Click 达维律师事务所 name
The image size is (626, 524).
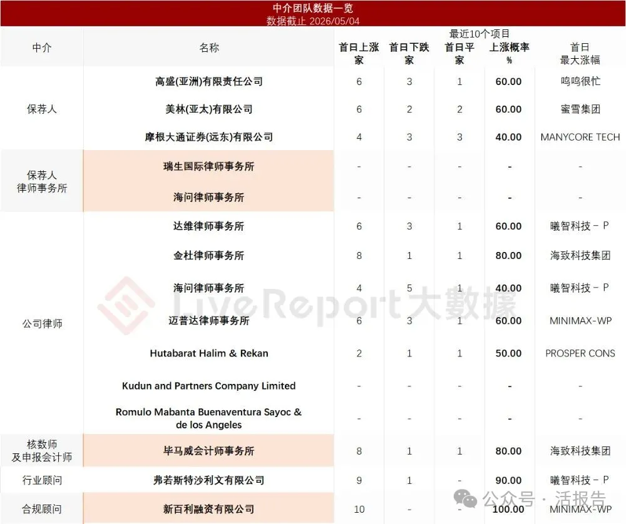[x=209, y=226]
